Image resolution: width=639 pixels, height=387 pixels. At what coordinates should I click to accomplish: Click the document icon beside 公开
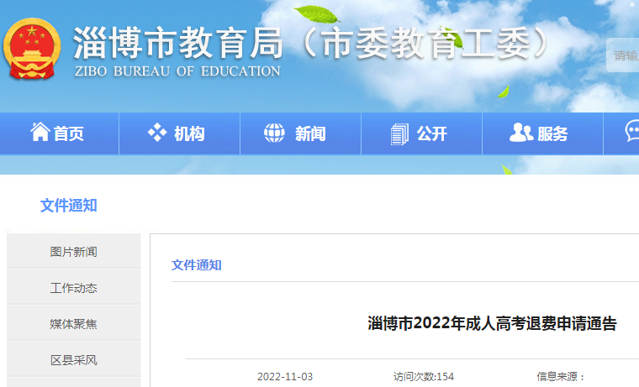[399, 133]
